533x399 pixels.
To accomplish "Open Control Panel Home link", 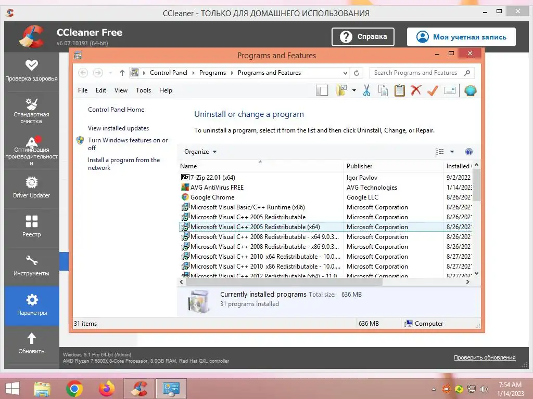I will point(116,110).
